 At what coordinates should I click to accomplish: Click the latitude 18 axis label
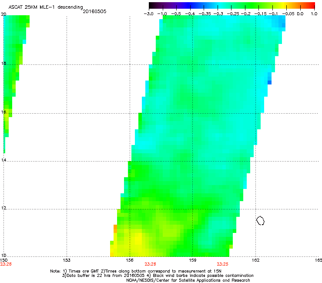point(3,63)
